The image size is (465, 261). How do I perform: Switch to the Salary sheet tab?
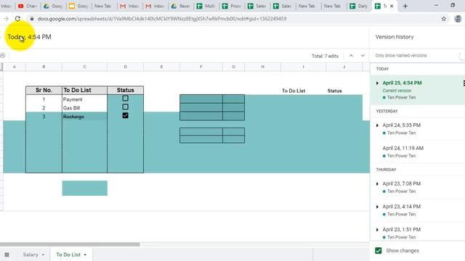(31, 254)
